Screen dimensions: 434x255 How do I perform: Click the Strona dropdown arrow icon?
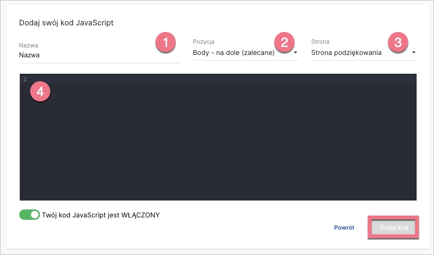tap(414, 53)
